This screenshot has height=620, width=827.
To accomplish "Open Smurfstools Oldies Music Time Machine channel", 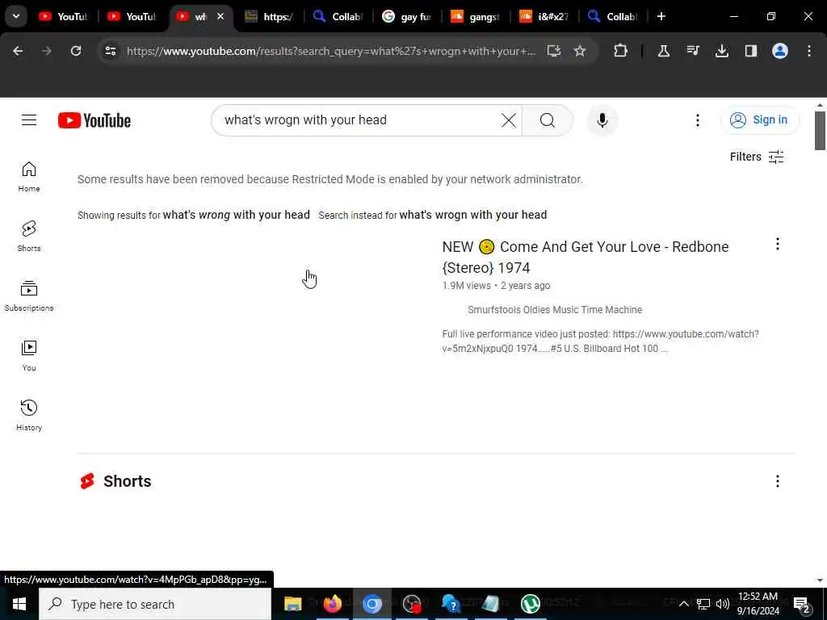I will 555,310.
